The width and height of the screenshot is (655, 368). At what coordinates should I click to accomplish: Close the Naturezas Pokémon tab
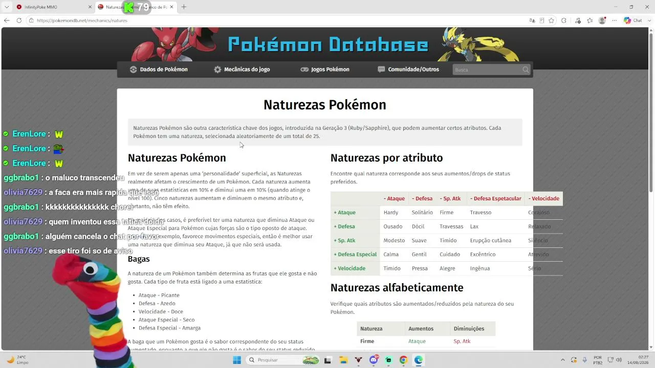pyautogui.click(x=171, y=7)
